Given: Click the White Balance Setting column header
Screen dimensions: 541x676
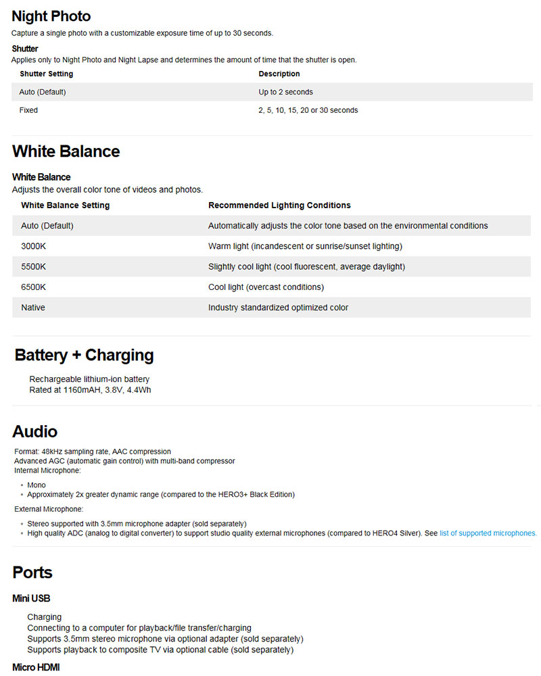Looking at the screenshot, I should pyautogui.click(x=66, y=206).
